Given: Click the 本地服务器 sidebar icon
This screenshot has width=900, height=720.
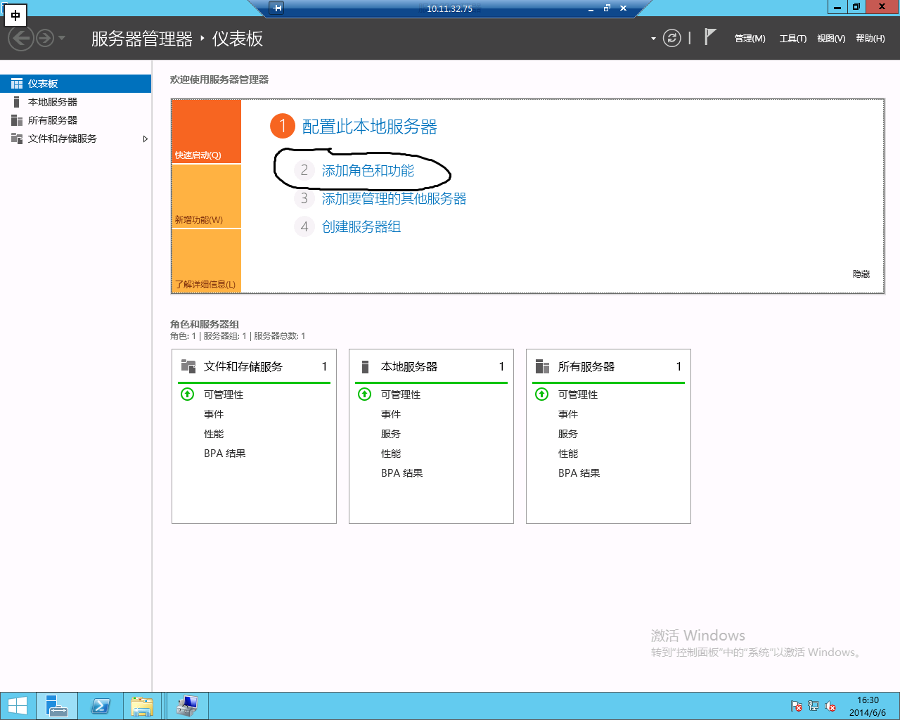Looking at the screenshot, I should pyautogui.click(x=17, y=102).
